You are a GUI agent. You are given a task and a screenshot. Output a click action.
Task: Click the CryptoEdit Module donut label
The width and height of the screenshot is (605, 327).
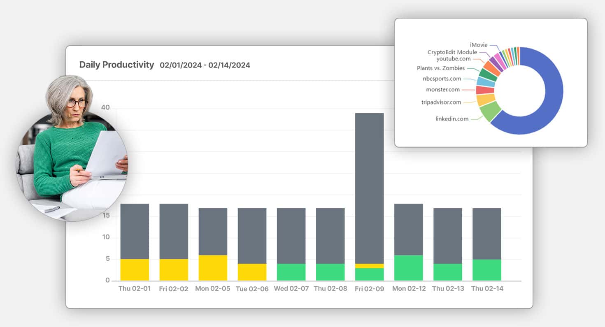tap(452, 52)
